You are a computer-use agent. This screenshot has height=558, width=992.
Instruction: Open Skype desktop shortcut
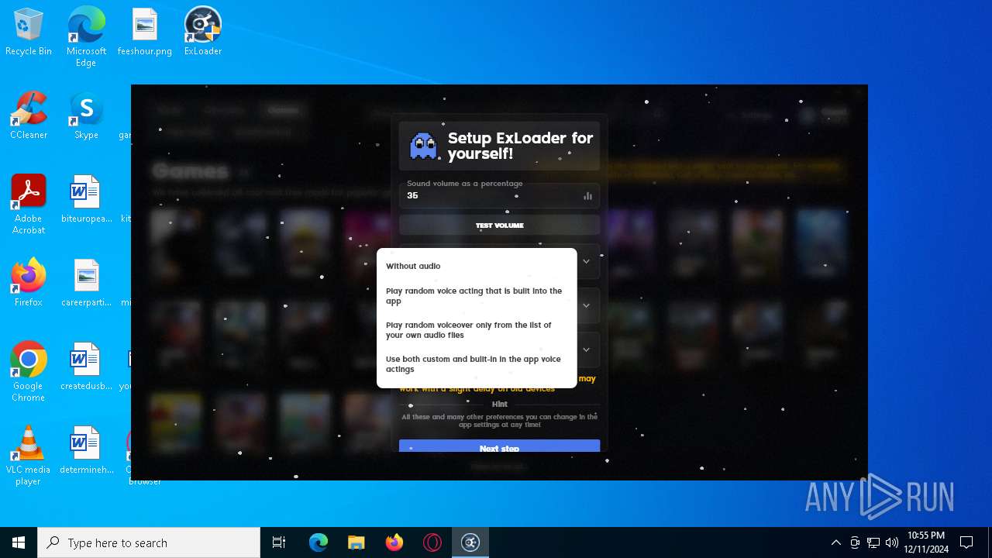pyautogui.click(x=86, y=116)
